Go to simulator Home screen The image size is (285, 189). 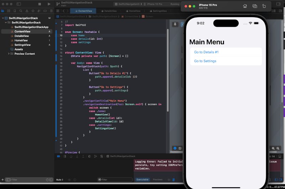tap(245, 6)
